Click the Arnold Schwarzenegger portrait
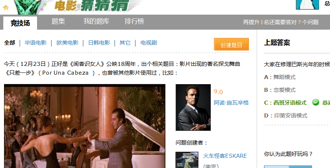Screen dimensions: 330x168 click(193, 107)
